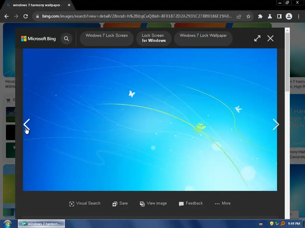Click the yellow security shield tray icon
This screenshot has height=228, width=305.
(272, 224)
